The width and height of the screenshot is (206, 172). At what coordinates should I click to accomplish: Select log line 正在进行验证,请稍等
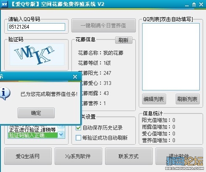[x=33, y=130]
